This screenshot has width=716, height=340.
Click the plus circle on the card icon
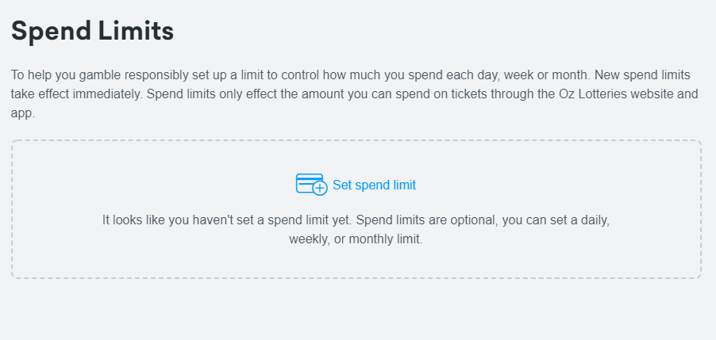tap(320, 189)
